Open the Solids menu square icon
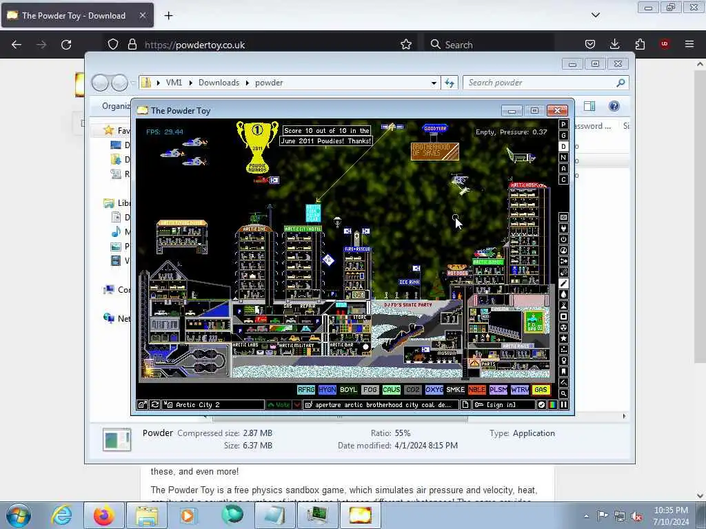 point(563,316)
